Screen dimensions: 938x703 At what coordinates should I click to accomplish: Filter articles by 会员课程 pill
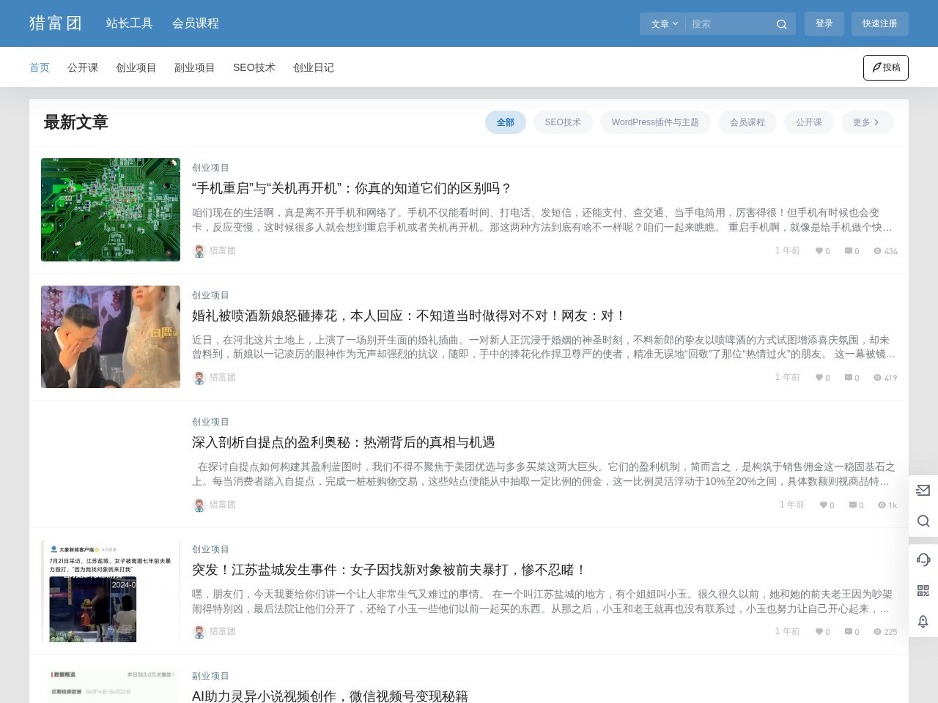pyautogui.click(x=747, y=122)
